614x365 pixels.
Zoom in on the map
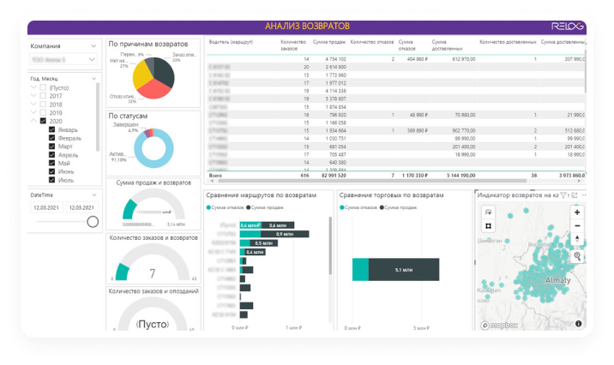point(577,212)
